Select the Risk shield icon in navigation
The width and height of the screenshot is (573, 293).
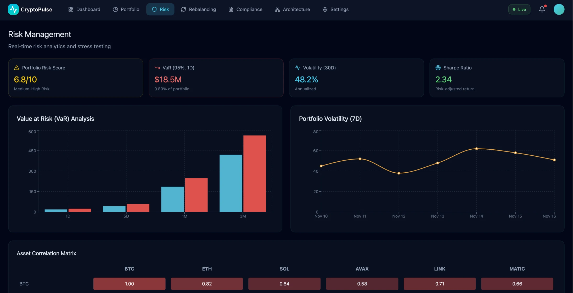(154, 9)
